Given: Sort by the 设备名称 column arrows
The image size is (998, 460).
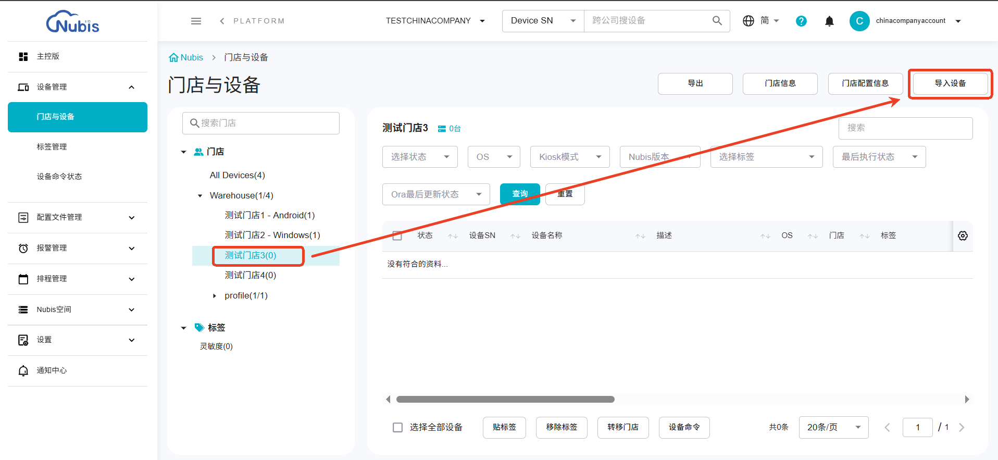Looking at the screenshot, I should click(640, 236).
